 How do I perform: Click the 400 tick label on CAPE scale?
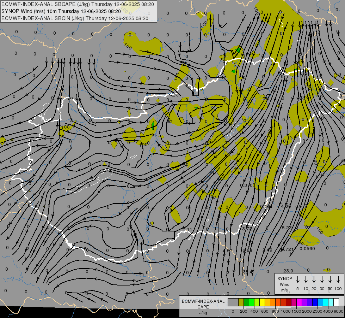pyautogui.click(x=254, y=311)
